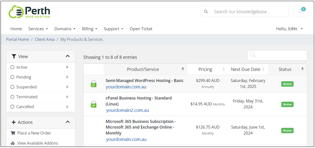Viewport: 315px width, 148px height.
Task: Select the Suspended filter radio button
Action: (x=12, y=87)
